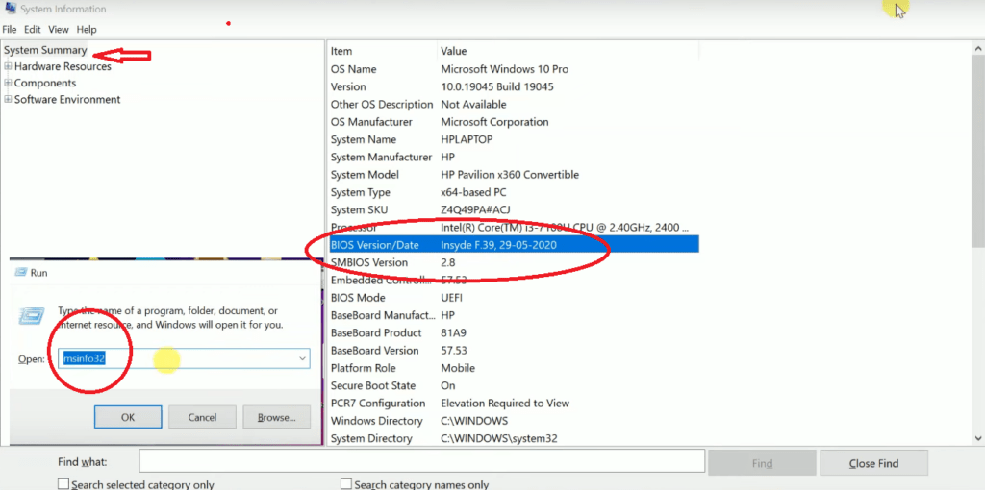The width and height of the screenshot is (985, 490).
Task: Select the OS Name row
Action: tap(514, 69)
